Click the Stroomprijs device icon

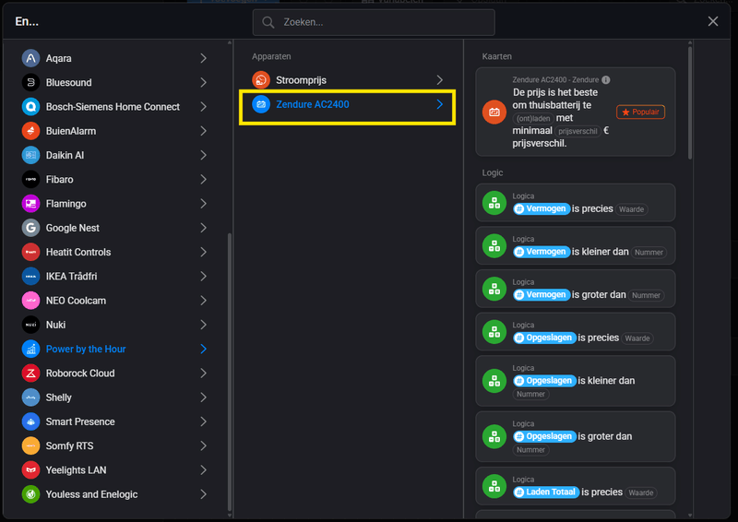click(261, 80)
